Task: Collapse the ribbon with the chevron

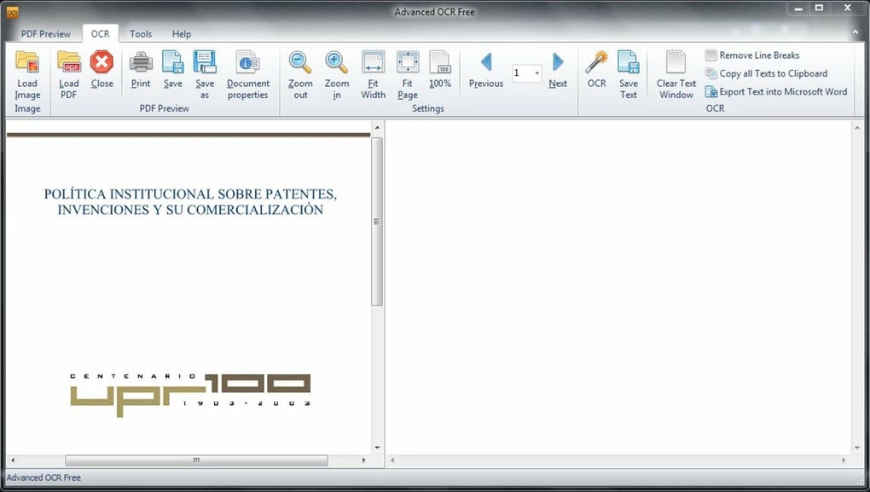Action: click(855, 33)
